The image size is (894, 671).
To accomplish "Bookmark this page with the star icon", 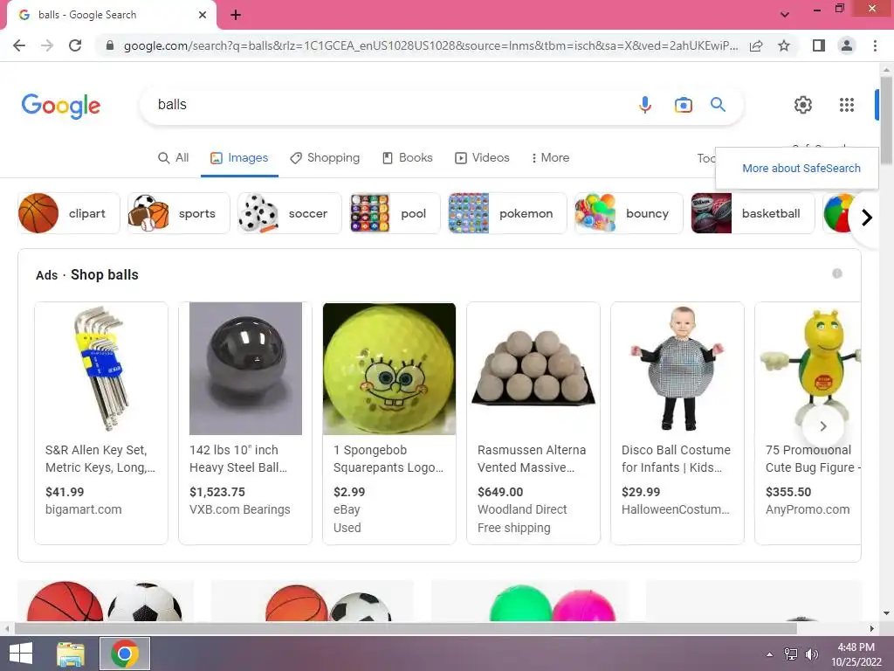I will point(784,45).
